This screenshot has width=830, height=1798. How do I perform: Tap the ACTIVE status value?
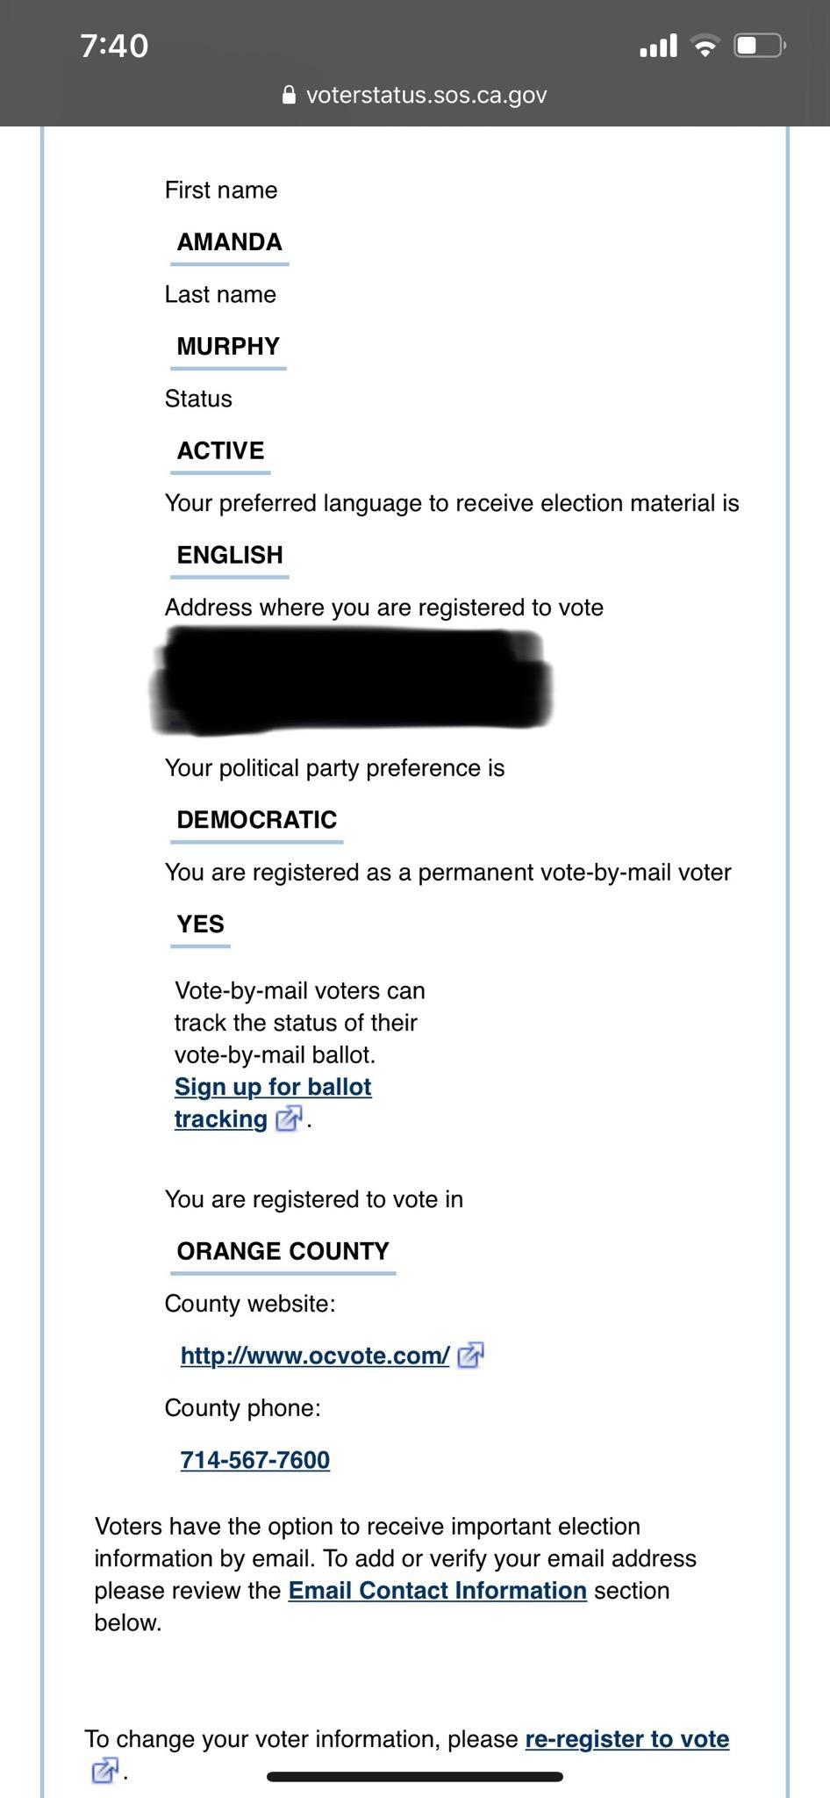[220, 451]
